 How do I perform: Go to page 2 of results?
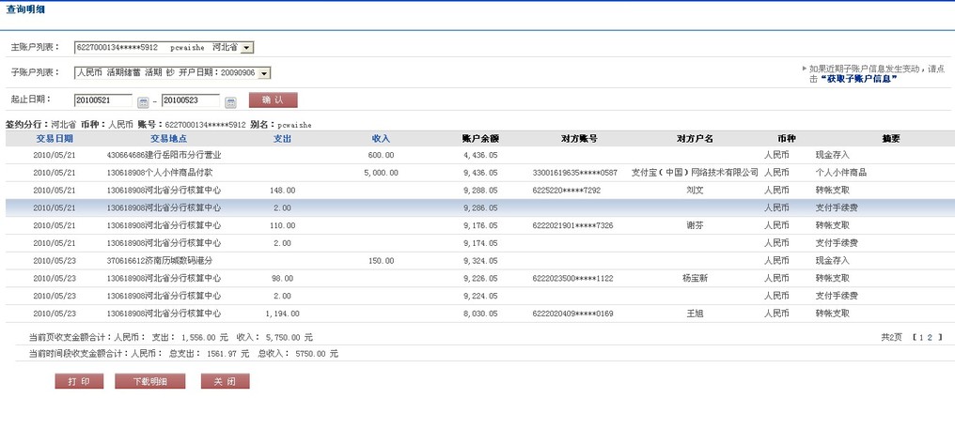click(x=930, y=336)
